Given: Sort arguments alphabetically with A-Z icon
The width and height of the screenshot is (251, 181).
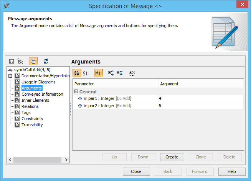Looking at the screenshot, I should [x=86, y=73].
